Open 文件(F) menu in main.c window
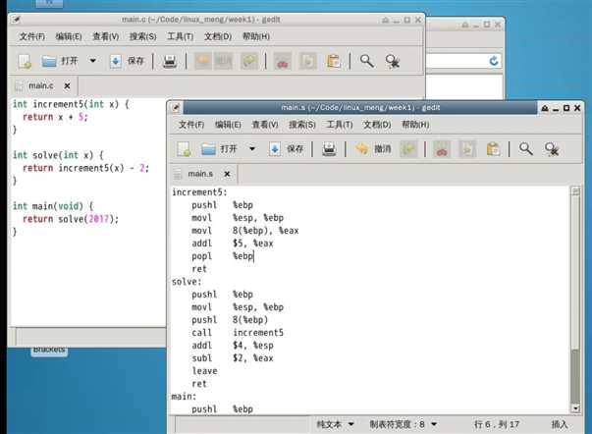 [x=32, y=36]
